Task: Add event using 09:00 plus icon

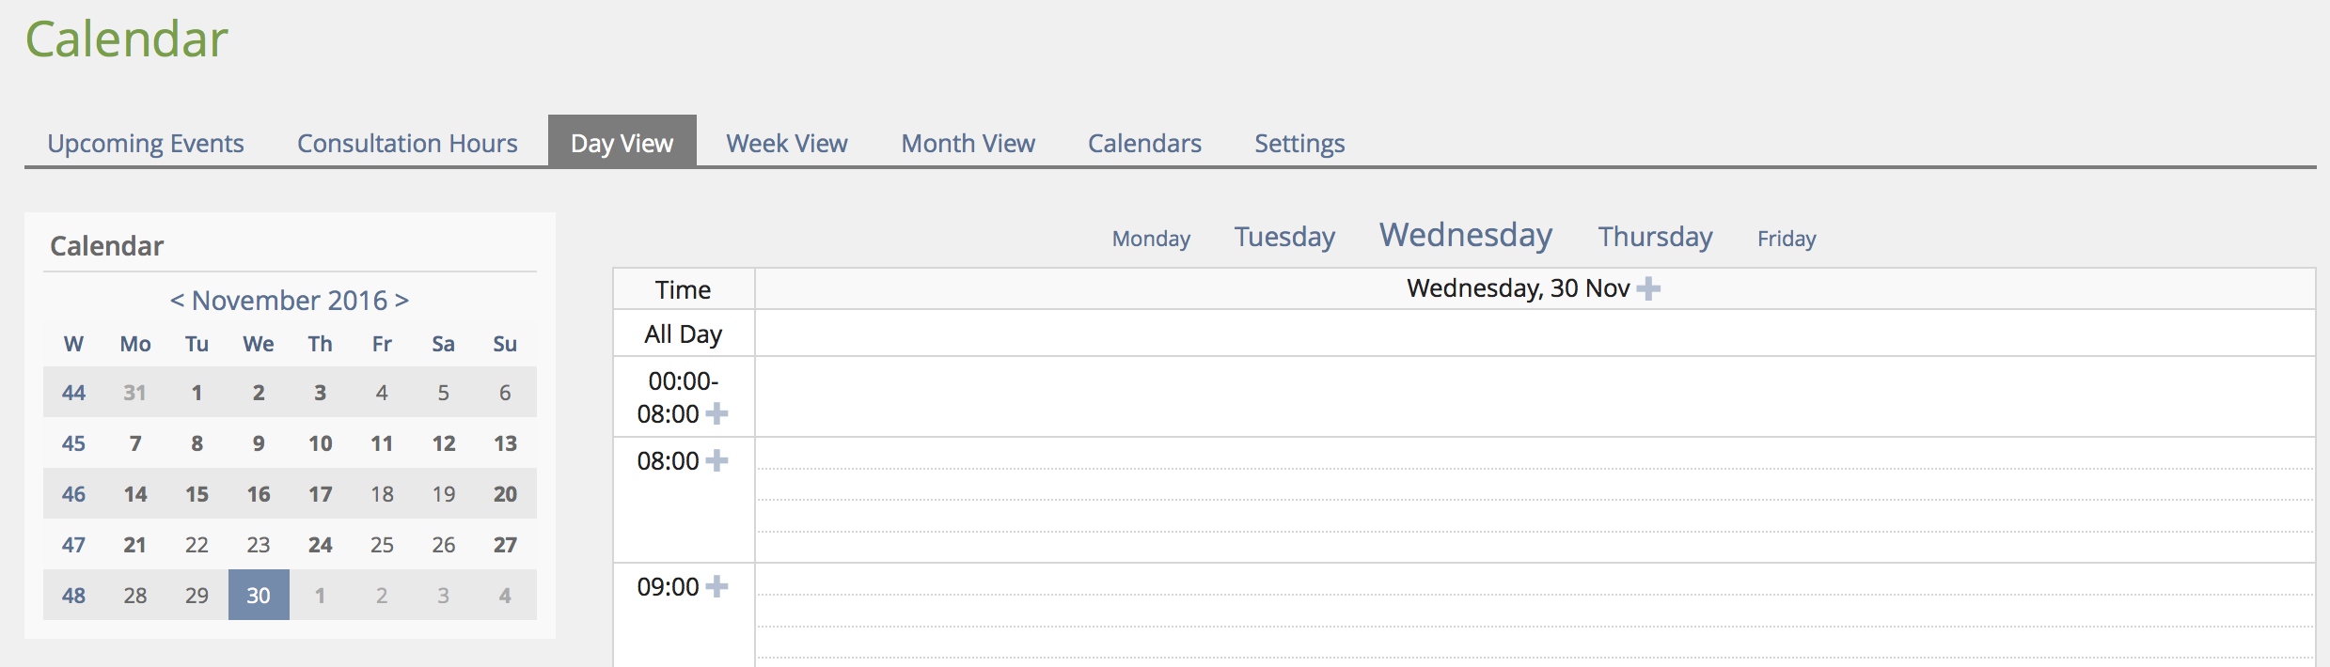Action: pos(716,586)
